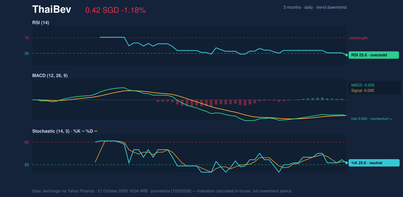
Task: Click the Stochastic 80 axis label
Action: click(x=27, y=142)
